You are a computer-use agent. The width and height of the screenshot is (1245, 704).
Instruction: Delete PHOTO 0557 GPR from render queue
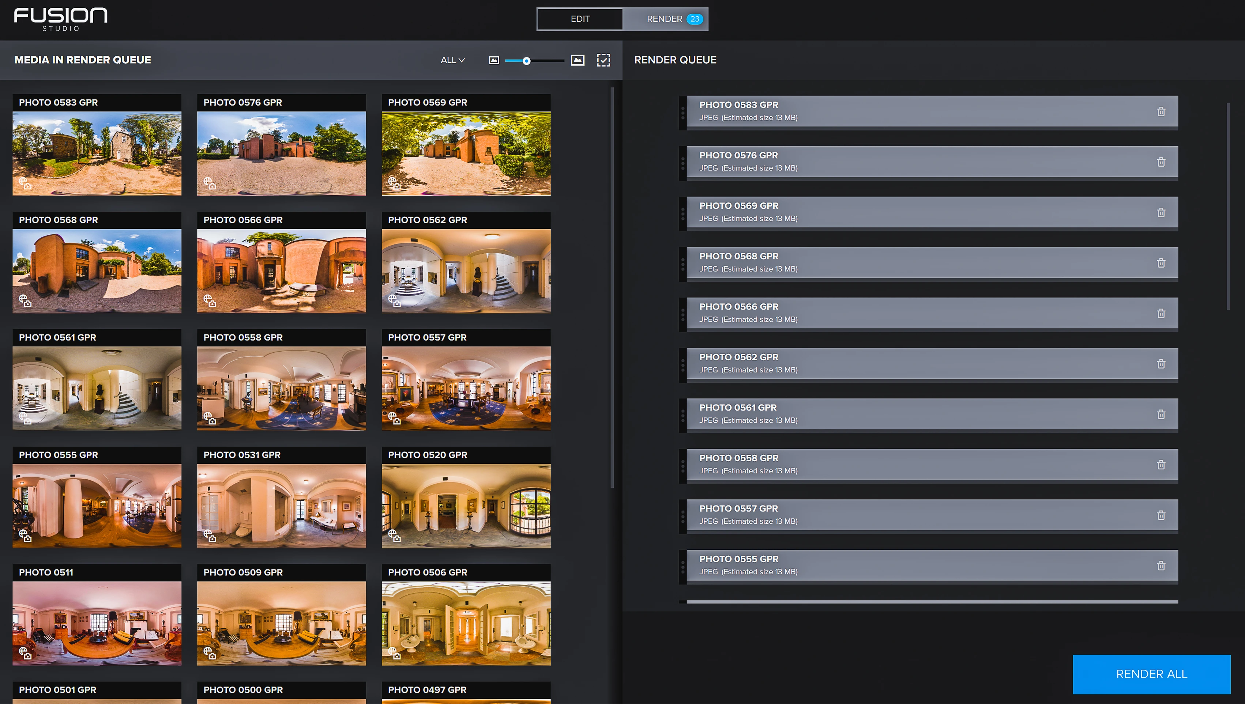(1161, 515)
